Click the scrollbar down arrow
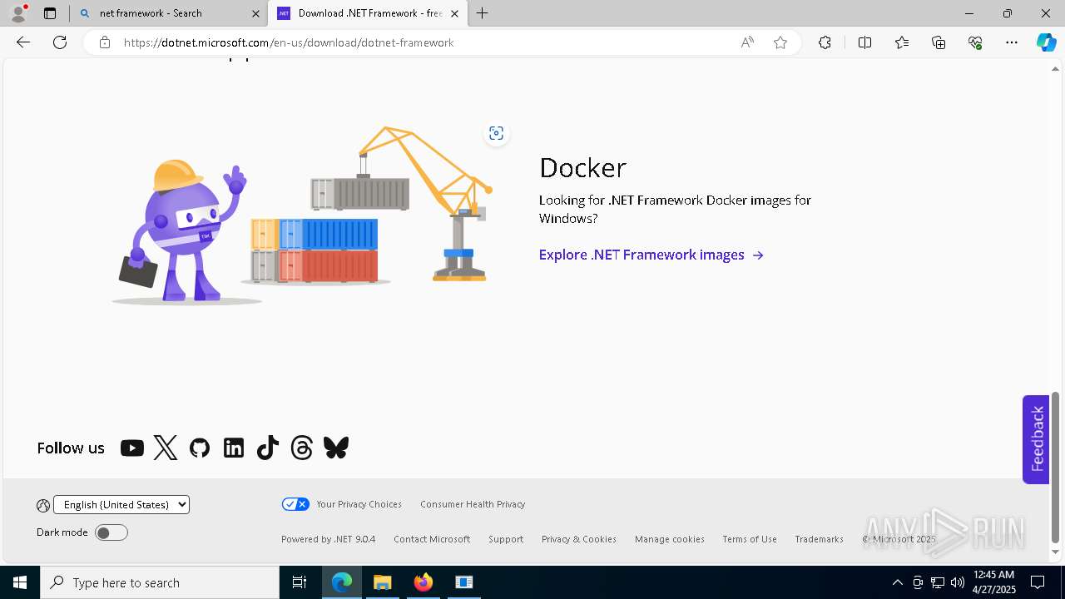 (x=1055, y=552)
